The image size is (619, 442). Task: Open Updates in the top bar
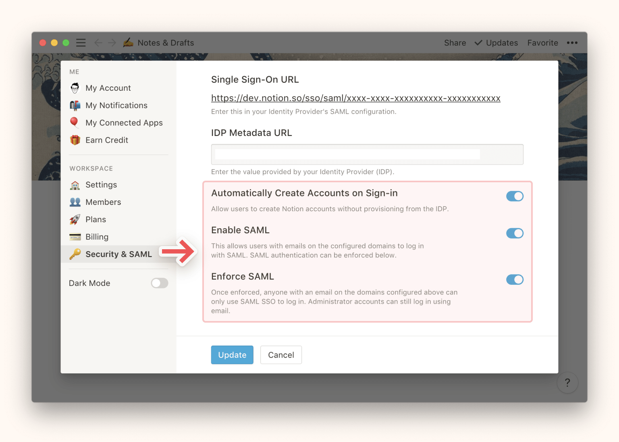[502, 43]
